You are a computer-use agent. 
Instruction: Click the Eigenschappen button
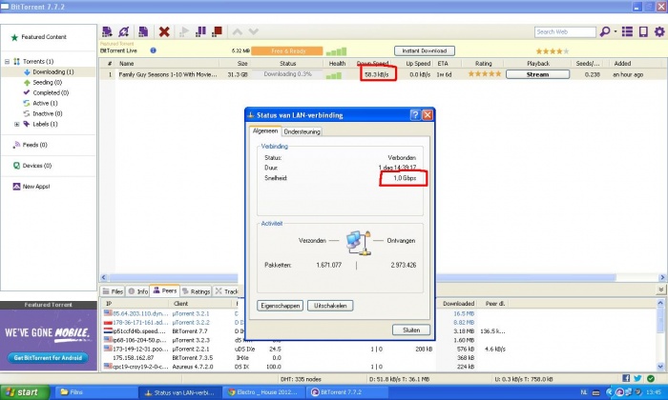pyautogui.click(x=280, y=305)
